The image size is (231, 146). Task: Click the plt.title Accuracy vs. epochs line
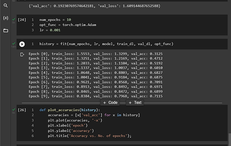point(89,136)
